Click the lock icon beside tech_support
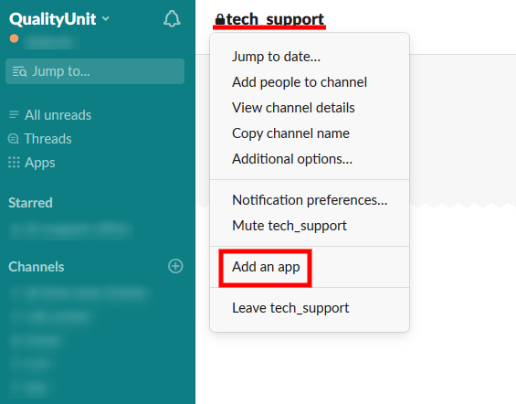516x404 pixels. point(220,19)
